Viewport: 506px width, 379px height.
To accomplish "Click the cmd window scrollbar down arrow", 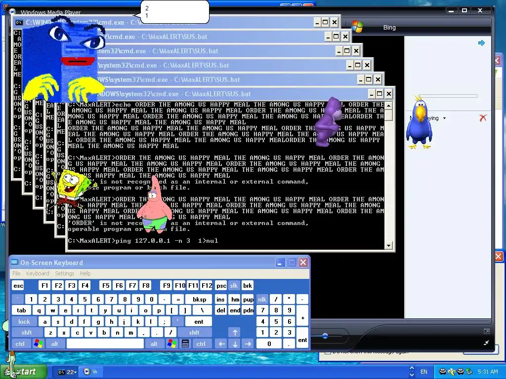I will (x=388, y=246).
